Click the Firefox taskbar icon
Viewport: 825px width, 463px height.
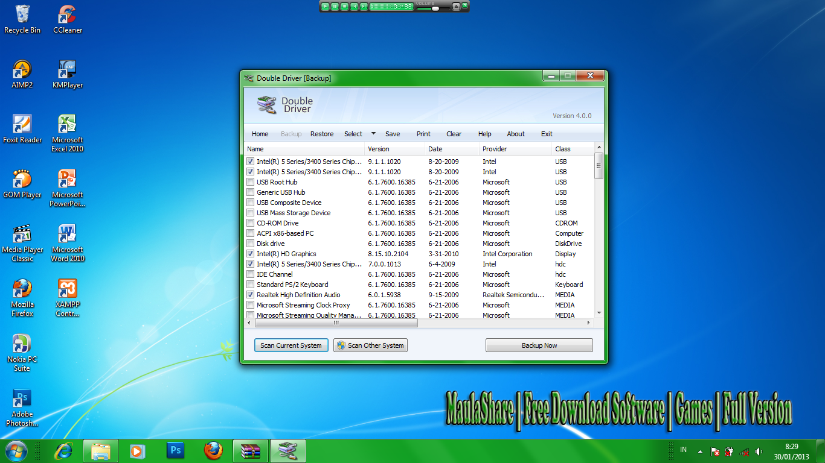click(x=213, y=451)
